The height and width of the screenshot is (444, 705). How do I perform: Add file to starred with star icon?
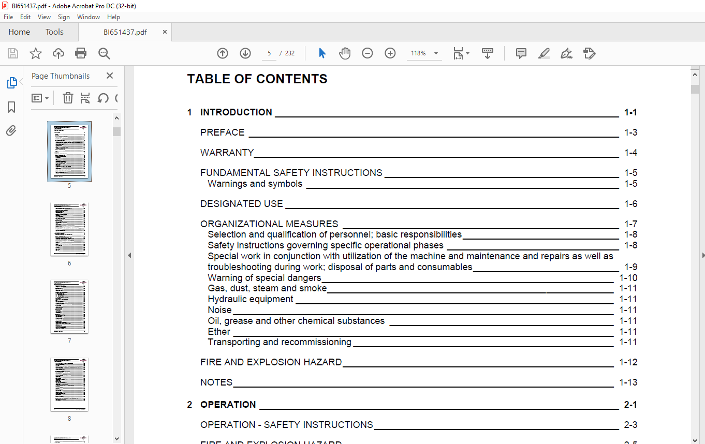35,53
